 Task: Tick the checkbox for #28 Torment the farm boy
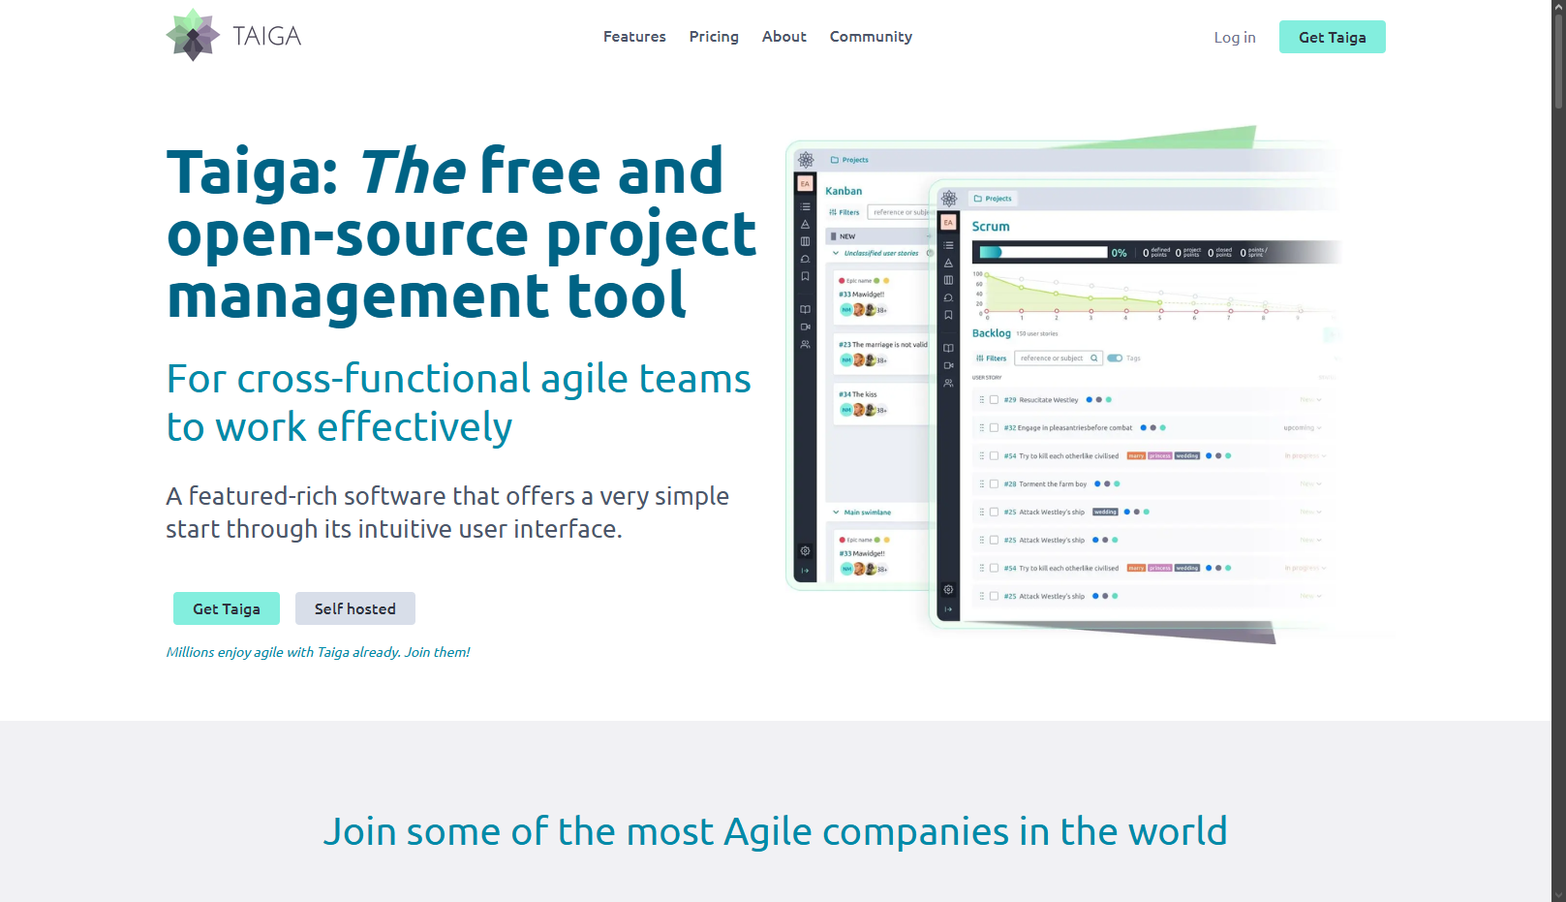coord(994,483)
